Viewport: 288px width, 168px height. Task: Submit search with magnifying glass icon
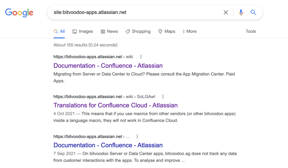(x=253, y=12)
